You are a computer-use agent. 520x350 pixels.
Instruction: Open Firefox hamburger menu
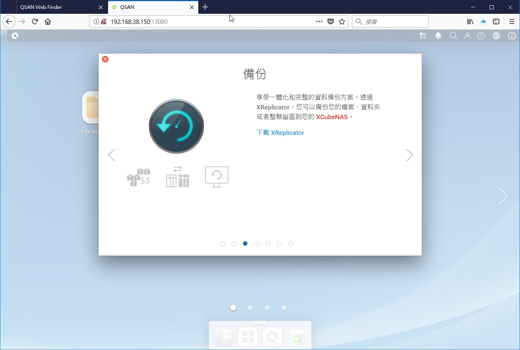512,21
